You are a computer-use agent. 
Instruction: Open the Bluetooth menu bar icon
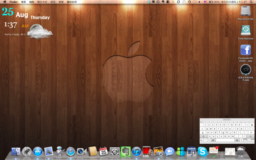173,2
